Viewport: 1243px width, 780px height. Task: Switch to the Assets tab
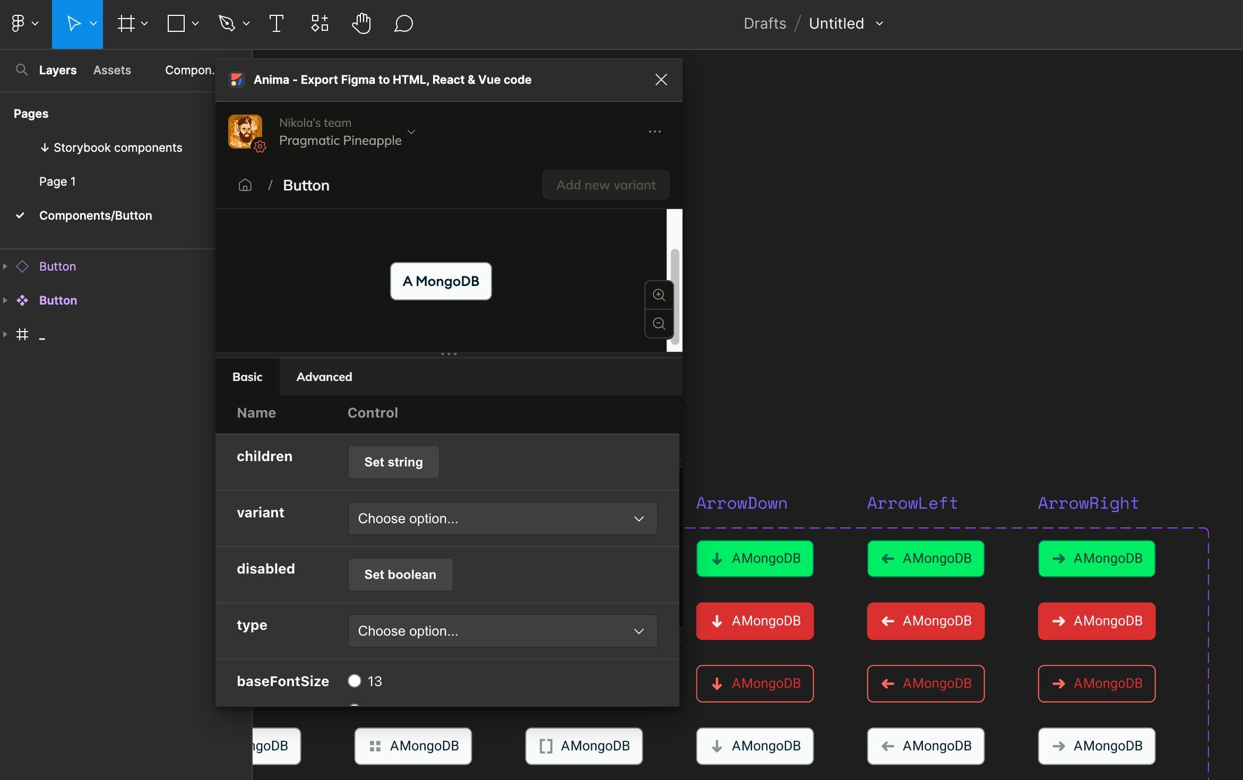[111, 70]
